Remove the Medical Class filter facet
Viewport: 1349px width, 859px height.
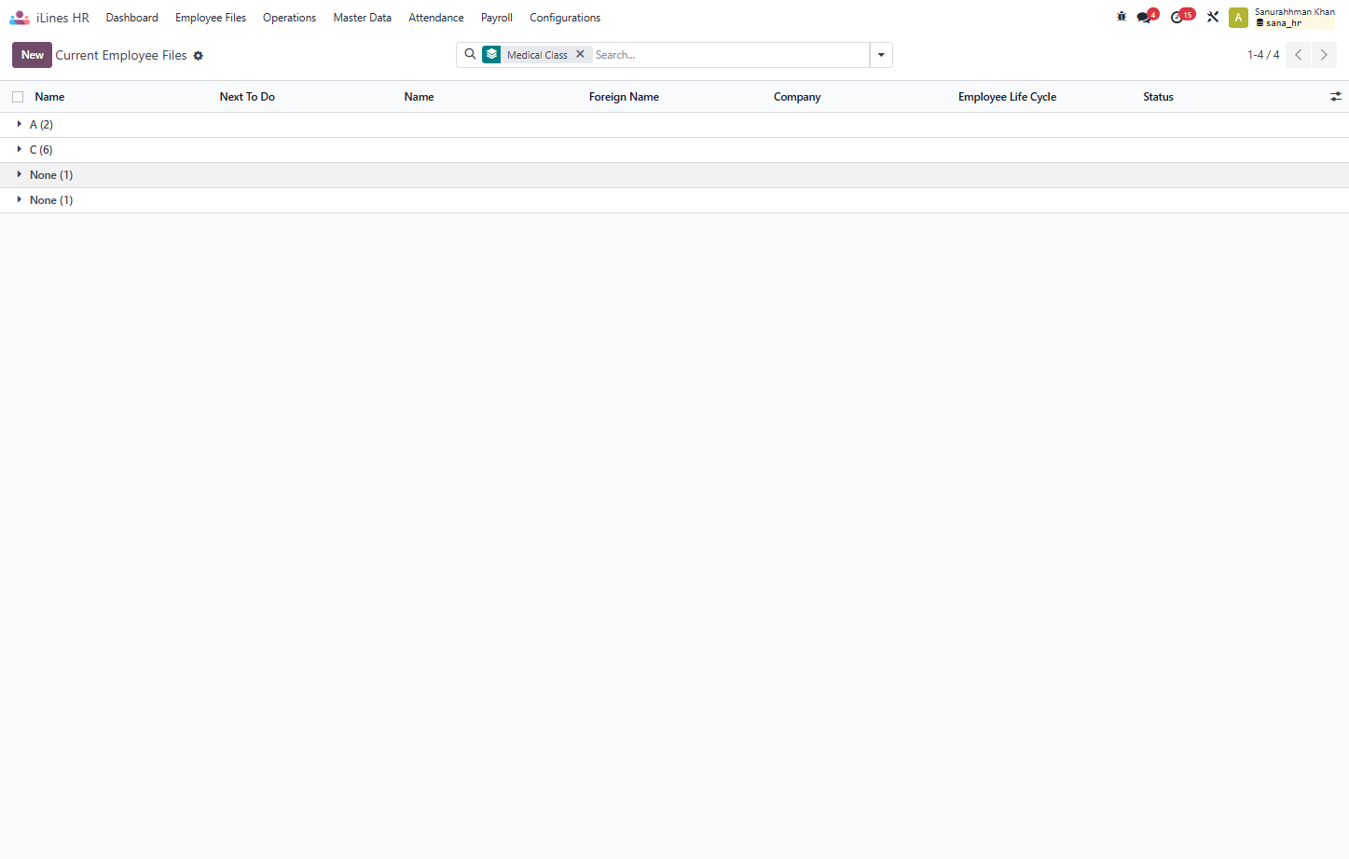(x=580, y=55)
